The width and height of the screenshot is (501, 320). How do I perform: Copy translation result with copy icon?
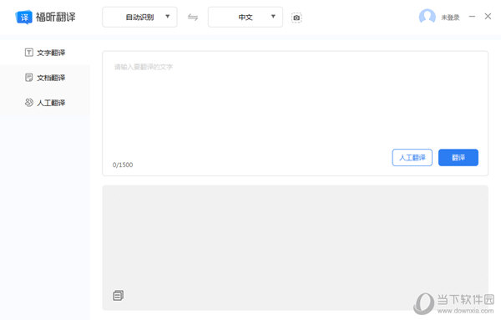click(x=119, y=295)
